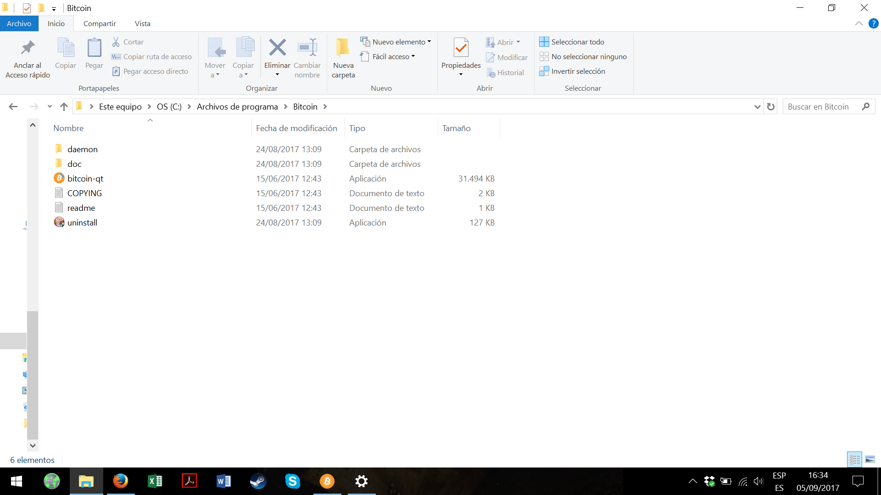The image size is (881, 495).
Task: Click Archivos de programa in breadcrumb
Action: [x=237, y=107]
